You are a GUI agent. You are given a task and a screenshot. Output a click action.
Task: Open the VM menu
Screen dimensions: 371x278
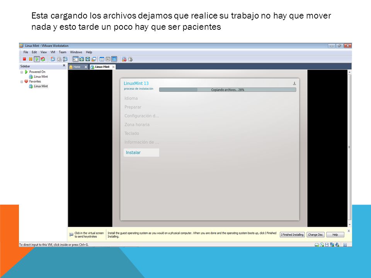click(x=53, y=52)
